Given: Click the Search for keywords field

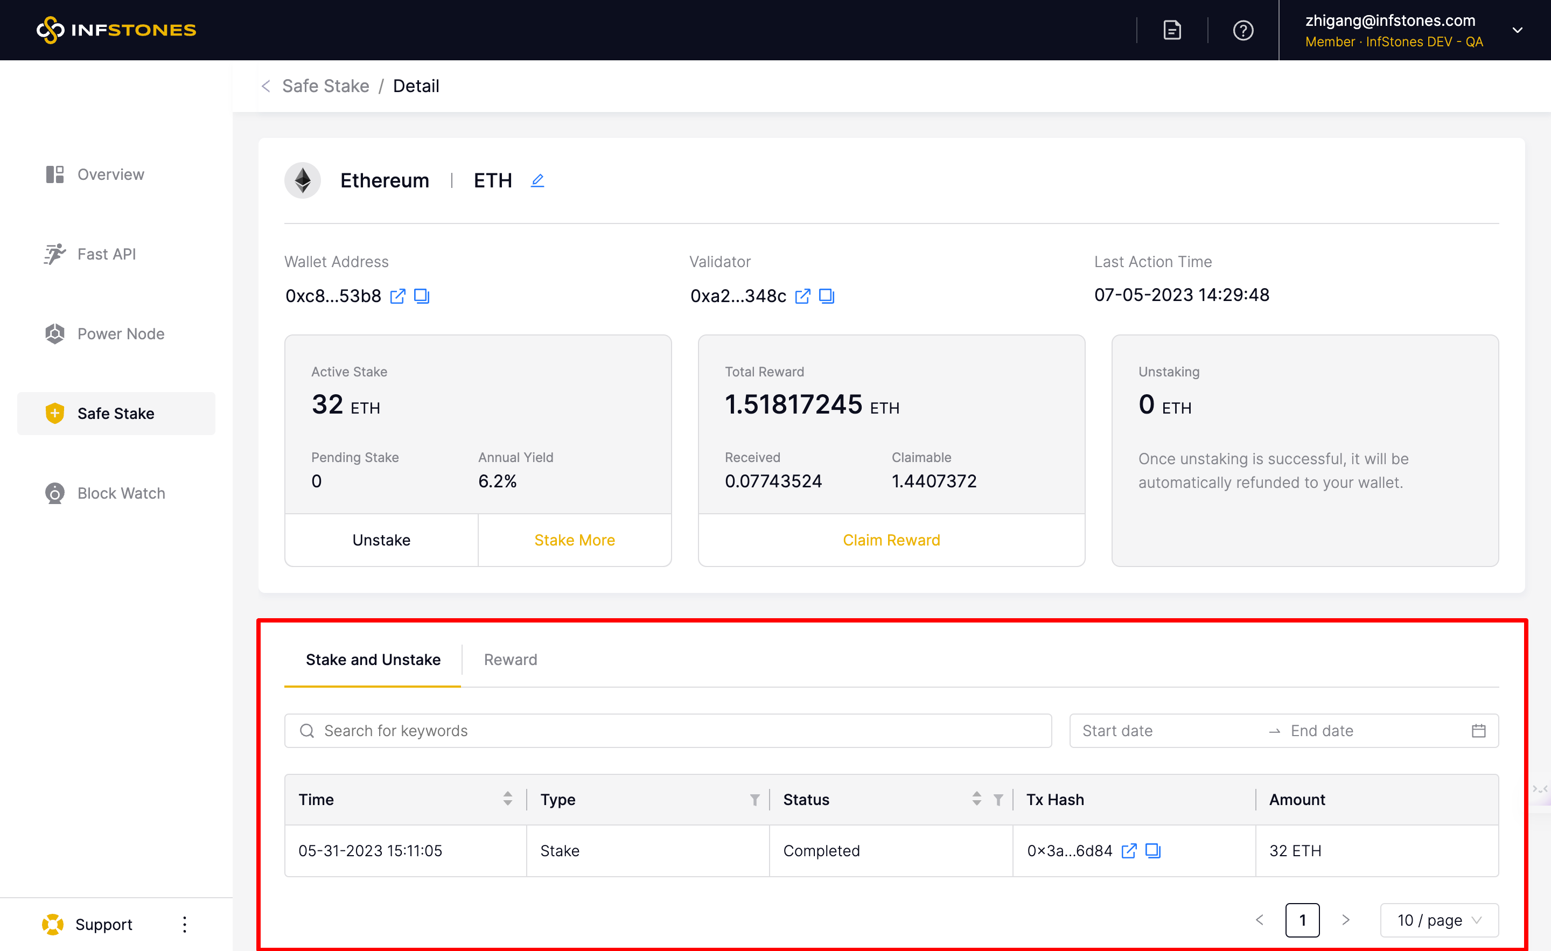Looking at the screenshot, I should 667,730.
